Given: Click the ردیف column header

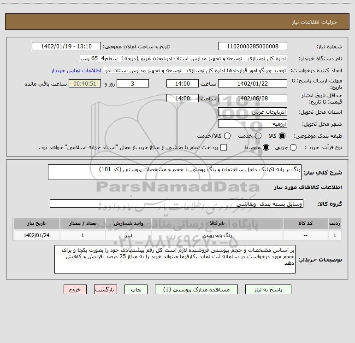Looking at the screenshot, I should [x=335, y=223].
